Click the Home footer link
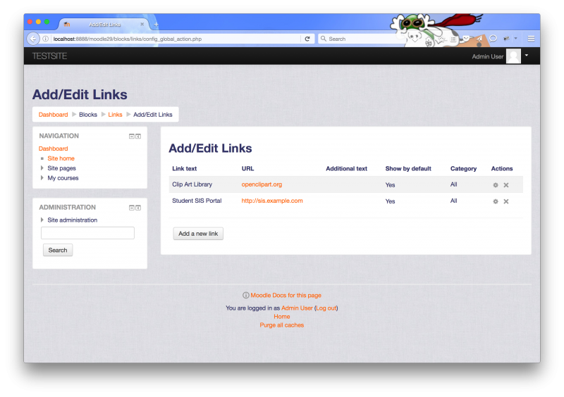The image size is (564, 397). coord(282,317)
